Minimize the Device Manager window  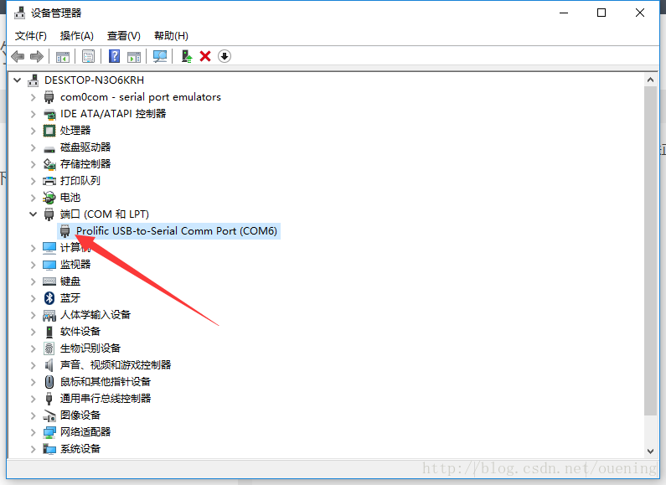(x=564, y=13)
